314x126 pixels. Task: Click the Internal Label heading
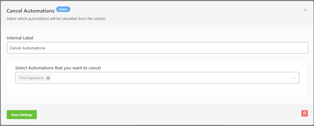coord(20,38)
